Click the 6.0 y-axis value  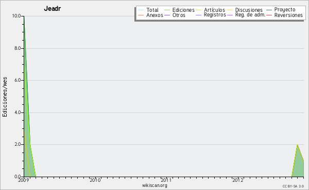pyautogui.click(x=18, y=80)
